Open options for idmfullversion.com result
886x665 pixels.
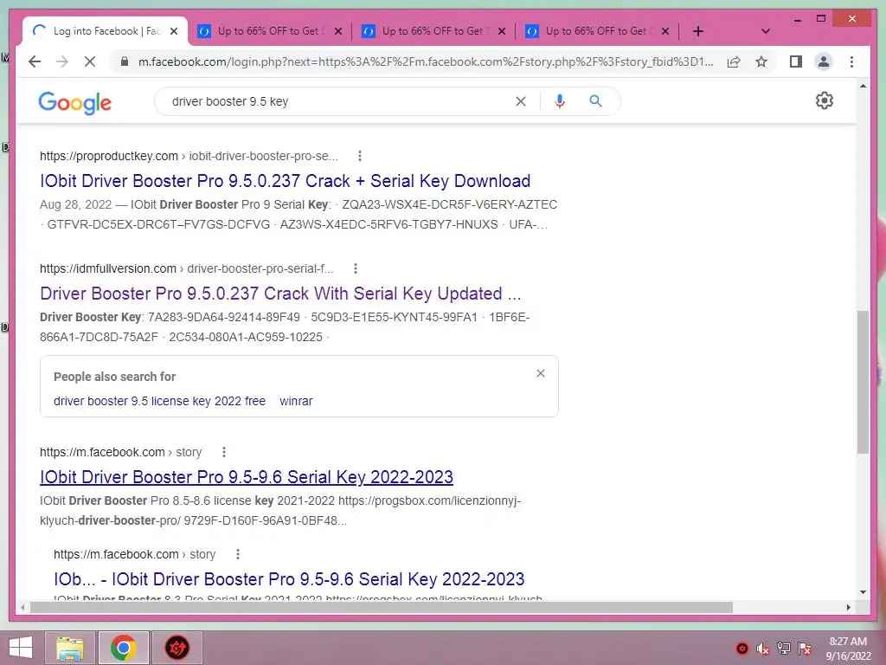point(355,268)
